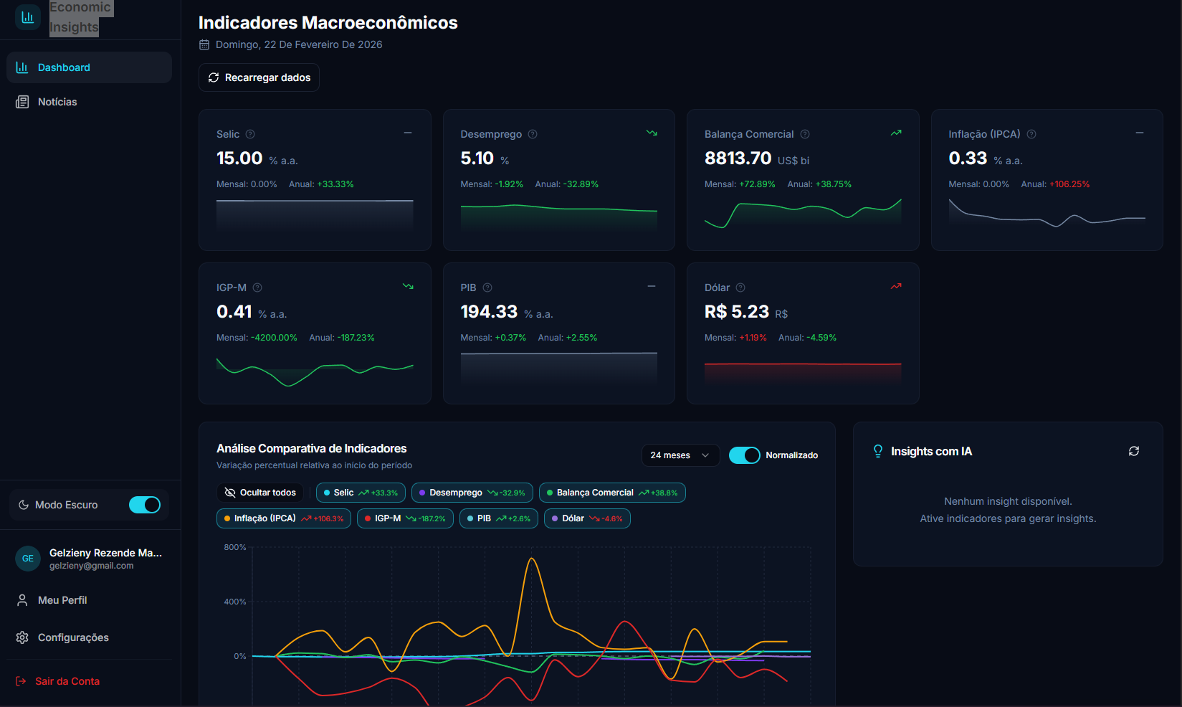This screenshot has height=707, width=1182.
Task: Toggle the Modo Escuro switch
Action: coord(144,504)
